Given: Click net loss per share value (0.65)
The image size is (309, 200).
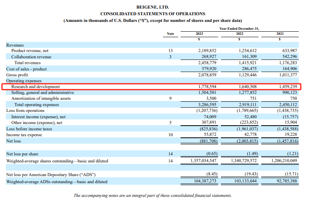Looking at the screenshot, I should pos(212,153).
